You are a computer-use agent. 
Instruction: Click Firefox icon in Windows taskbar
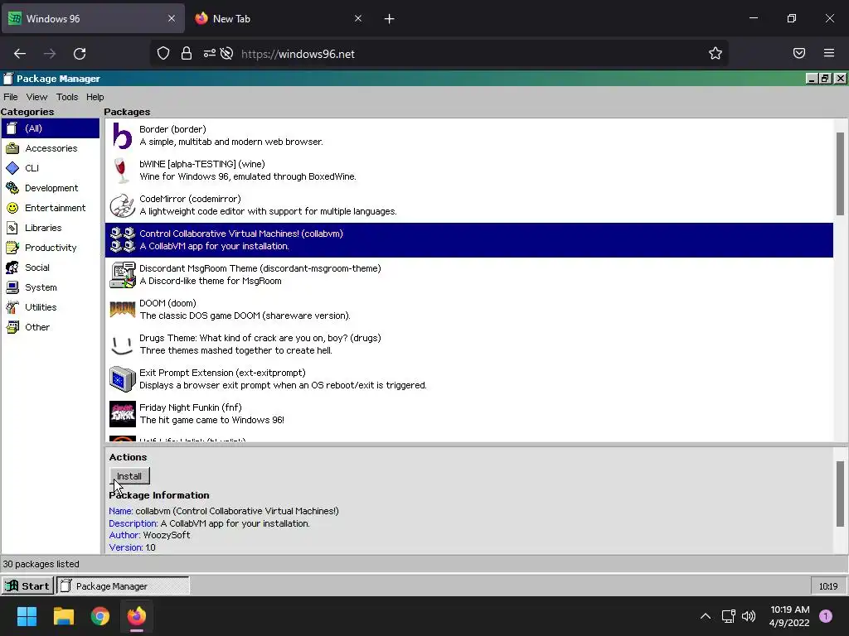click(x=137, y=616)
